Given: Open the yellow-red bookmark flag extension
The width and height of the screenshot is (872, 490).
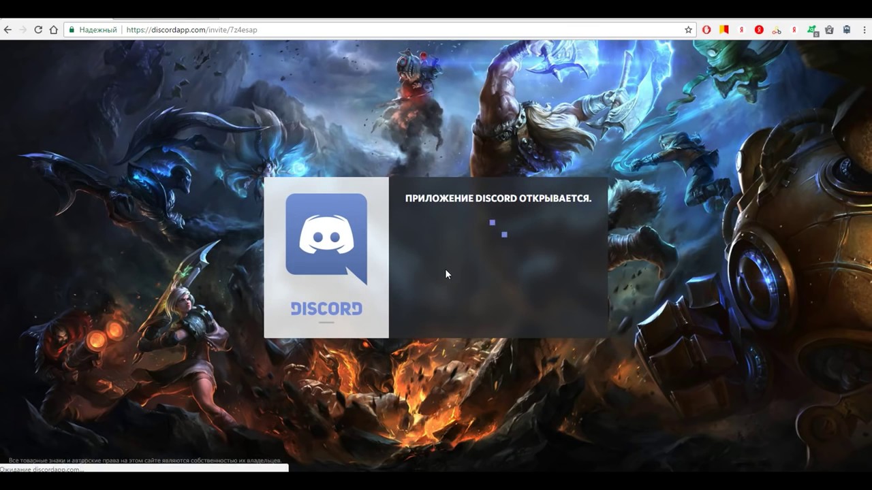Looking at the screenshot, I should (724, 30).
